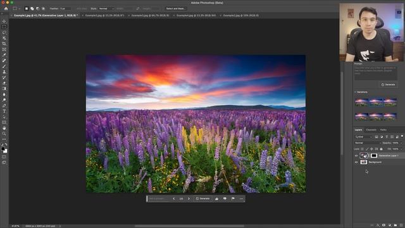The width and height of the screenshot is (405, 228).
Task: Select the Path Selection tool
Action: [x=4, y=117]
